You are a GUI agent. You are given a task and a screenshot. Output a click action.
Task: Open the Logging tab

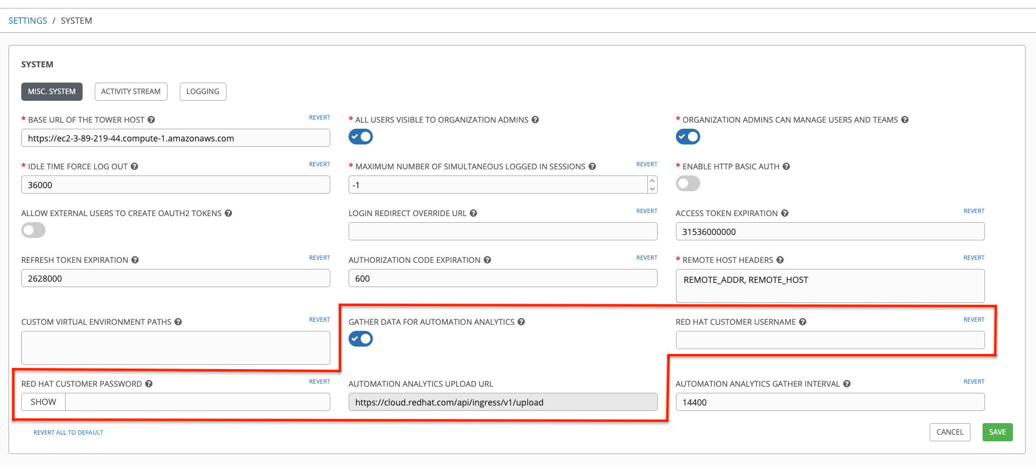(203, 92)
